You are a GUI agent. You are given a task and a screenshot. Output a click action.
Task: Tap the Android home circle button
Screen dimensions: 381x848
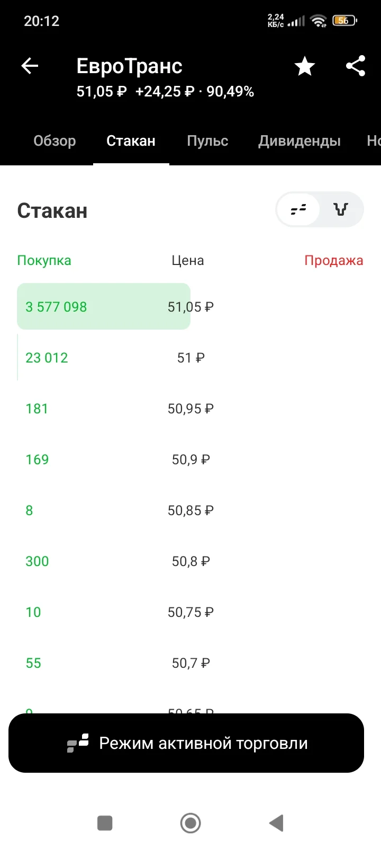point(190,823)
